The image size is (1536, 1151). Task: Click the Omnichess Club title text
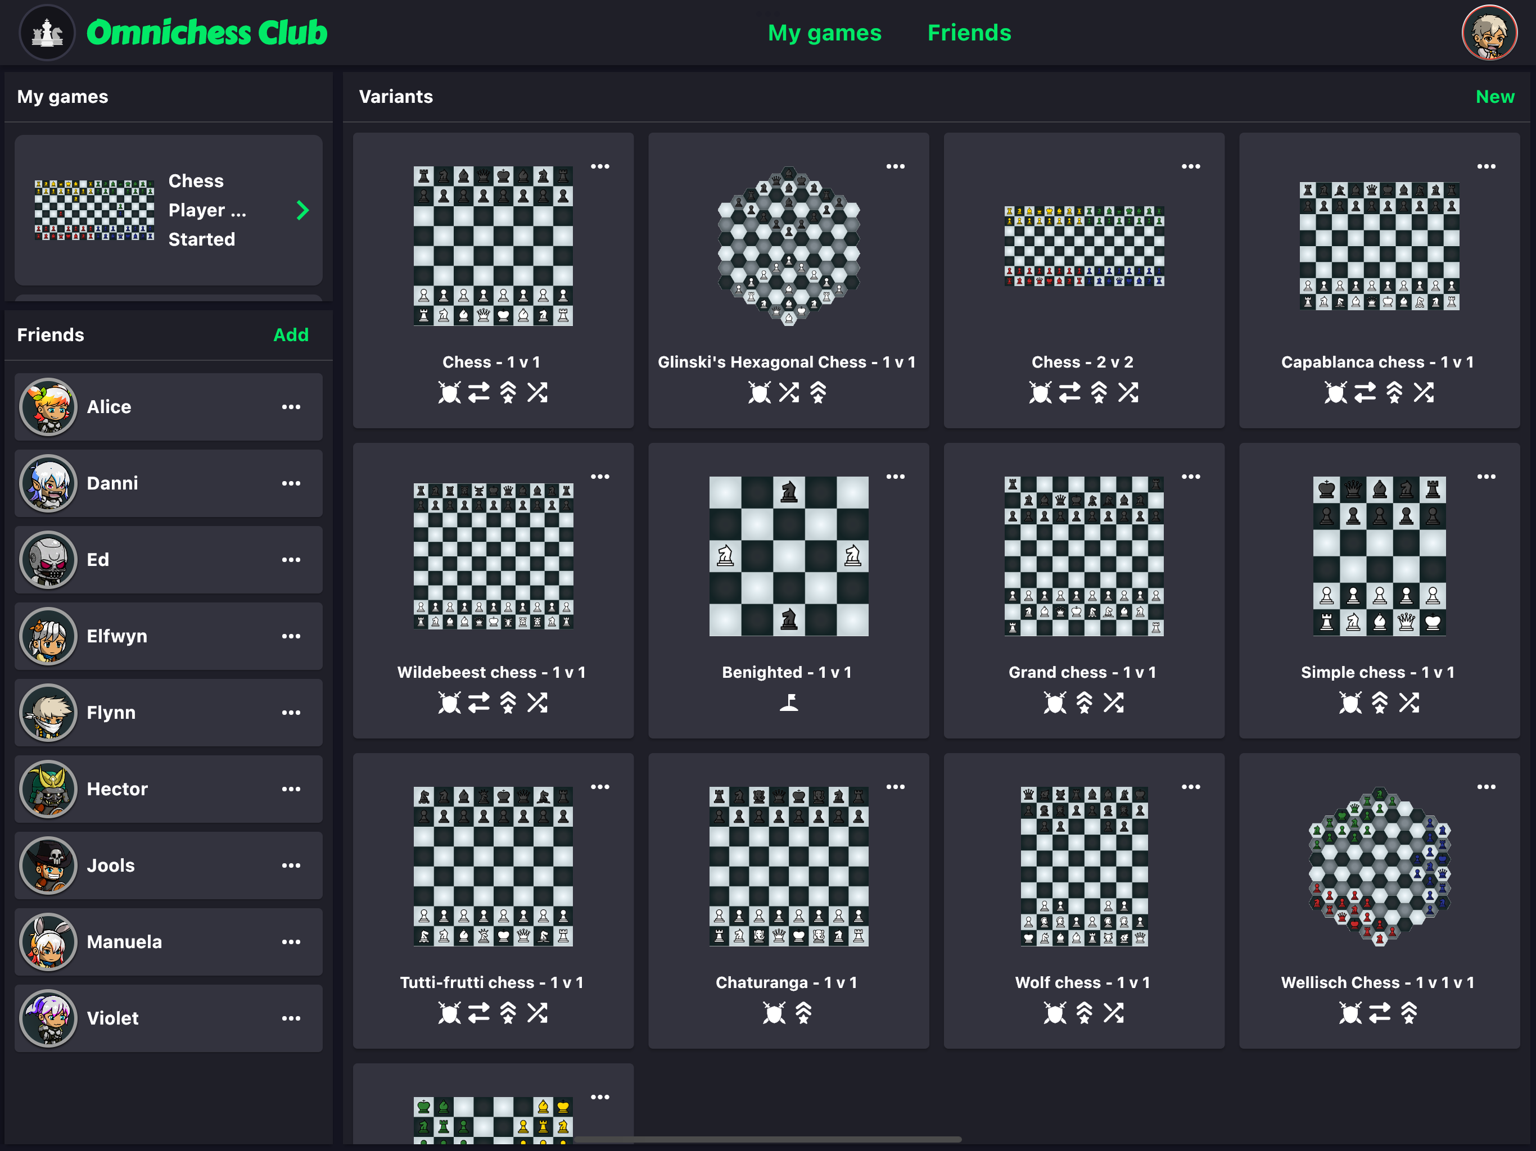coord(207,33)
